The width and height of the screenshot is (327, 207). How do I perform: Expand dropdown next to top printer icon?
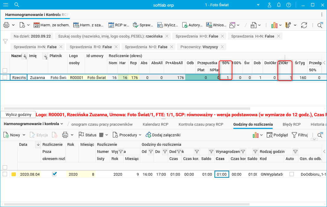pos(13,25)
